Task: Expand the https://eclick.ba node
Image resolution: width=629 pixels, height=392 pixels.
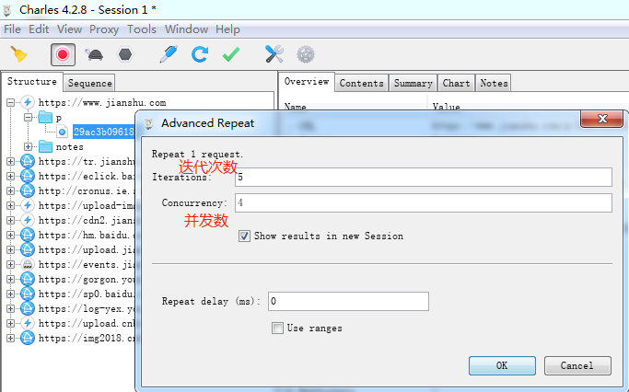Action: coord(11,177)
